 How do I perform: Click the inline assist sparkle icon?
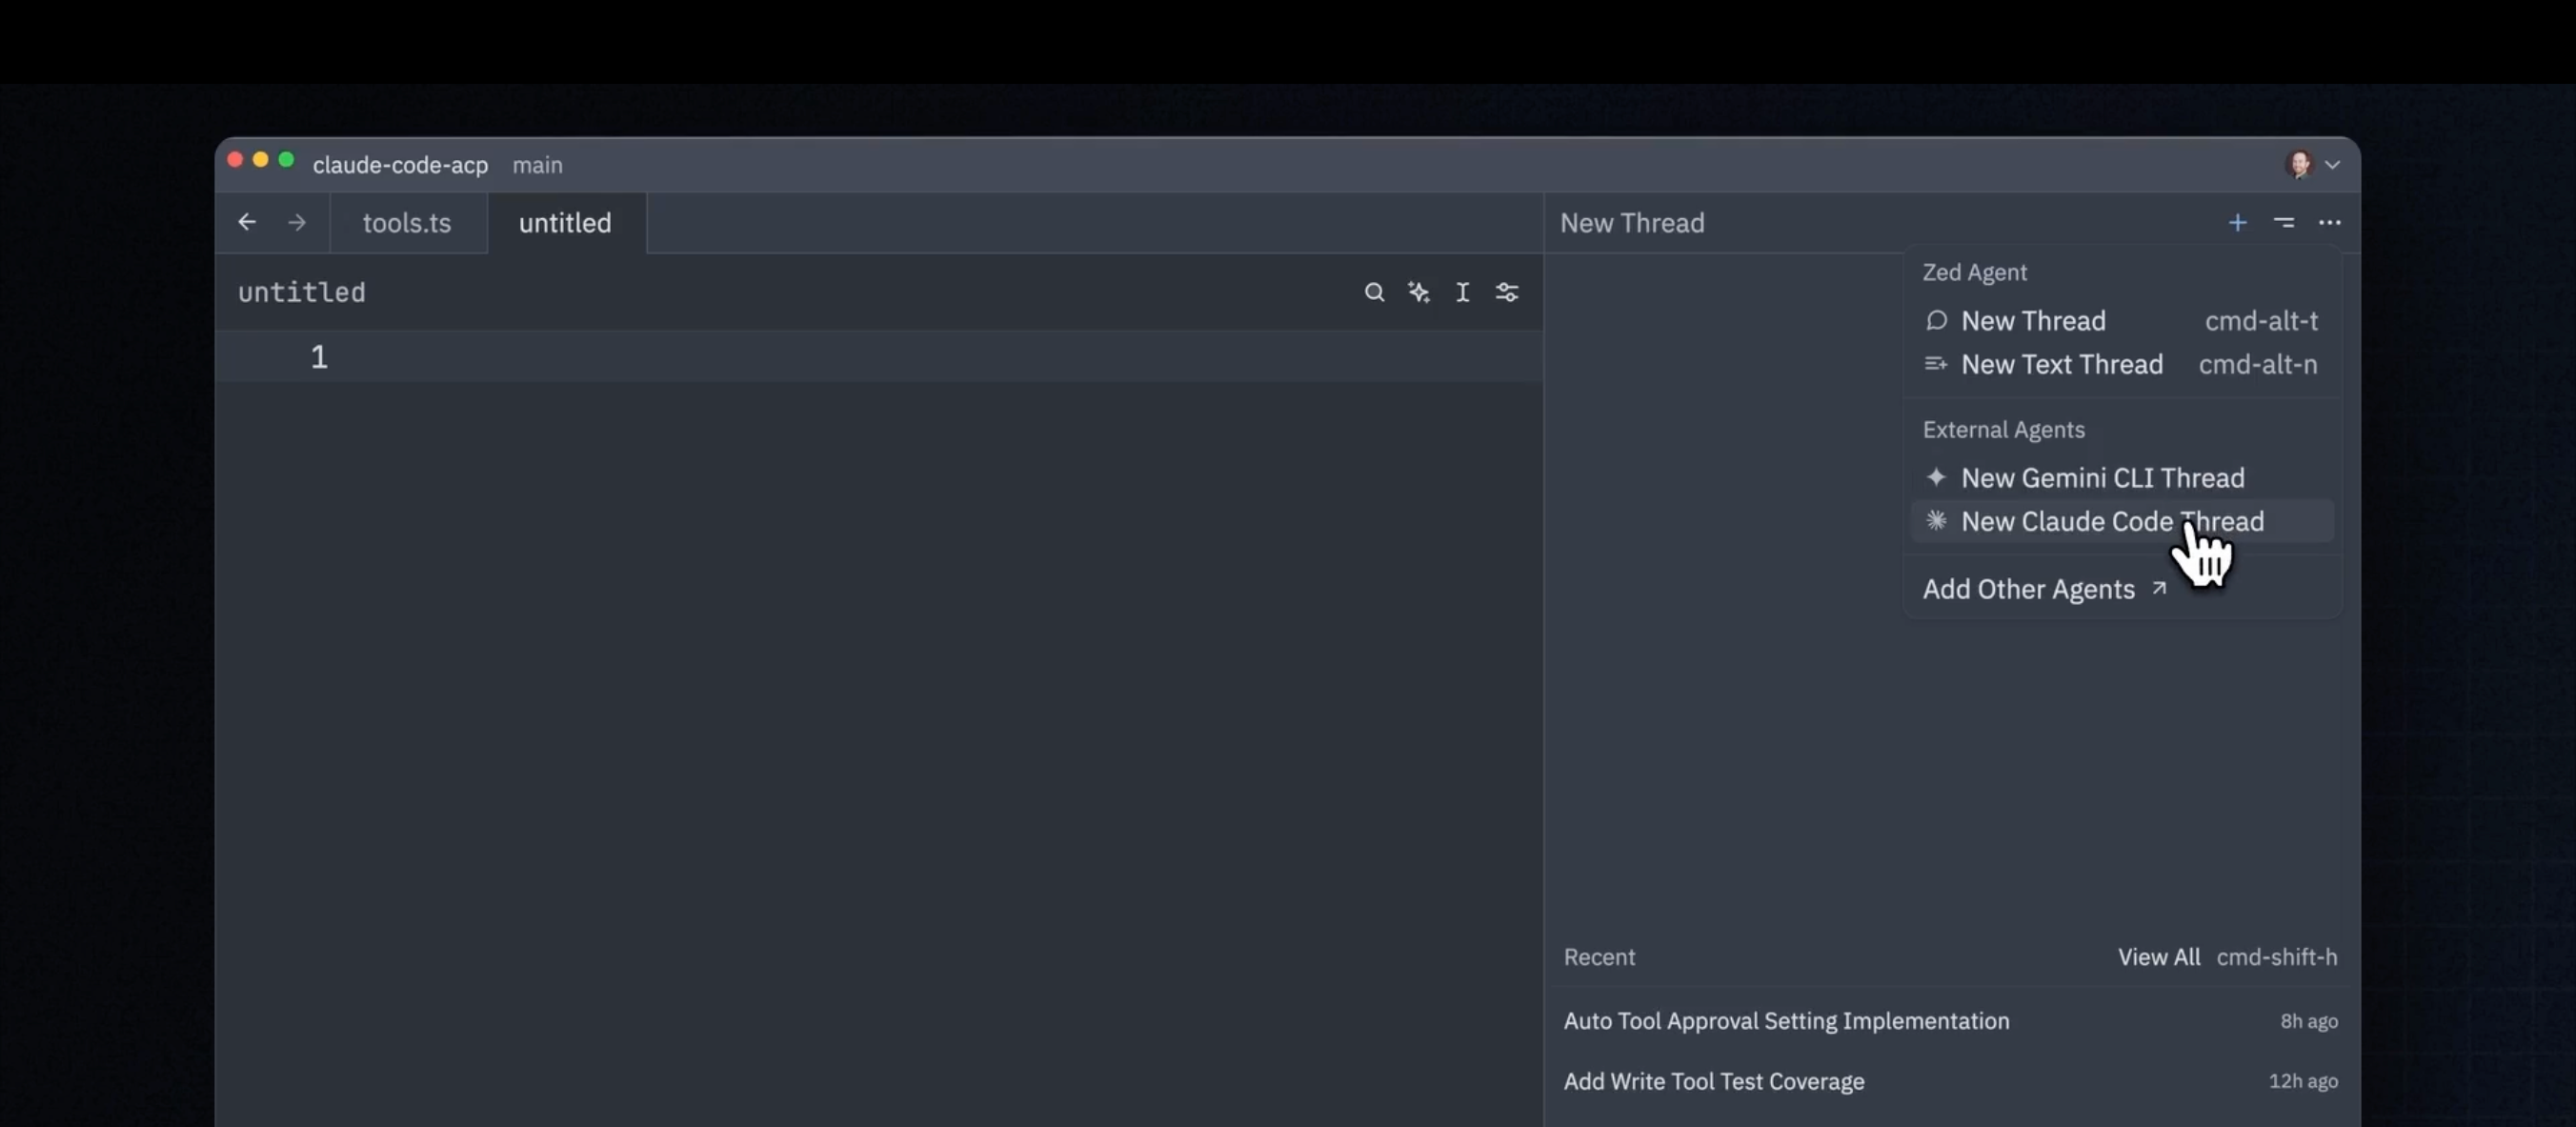tap(1418, 292)
